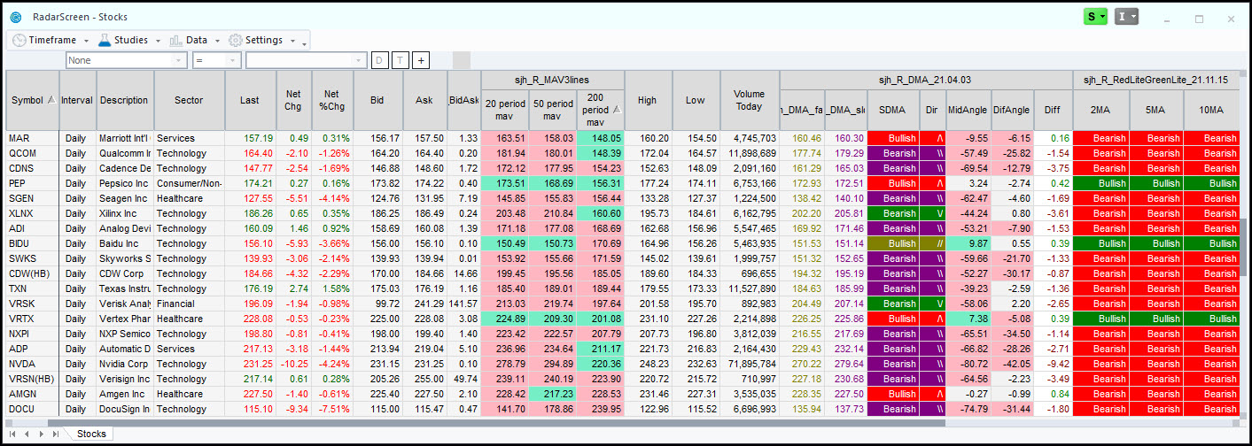1252x446 pixels.
Task: Open the Studies menu
Action: [129, 40]
